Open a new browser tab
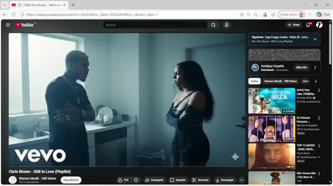This screenshot has height=186, width=333. click(x=73, y=5)
